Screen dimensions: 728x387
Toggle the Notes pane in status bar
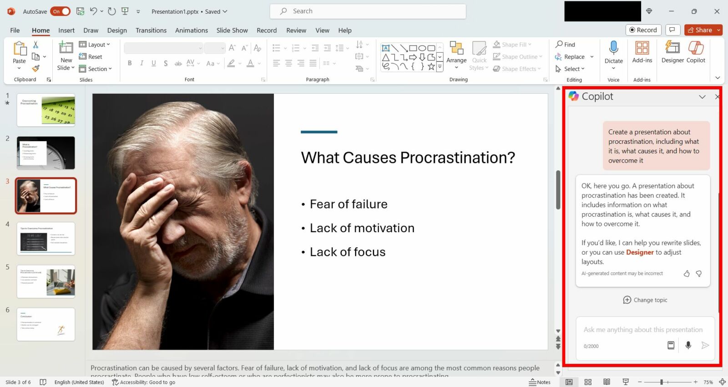tap(540, 382)
